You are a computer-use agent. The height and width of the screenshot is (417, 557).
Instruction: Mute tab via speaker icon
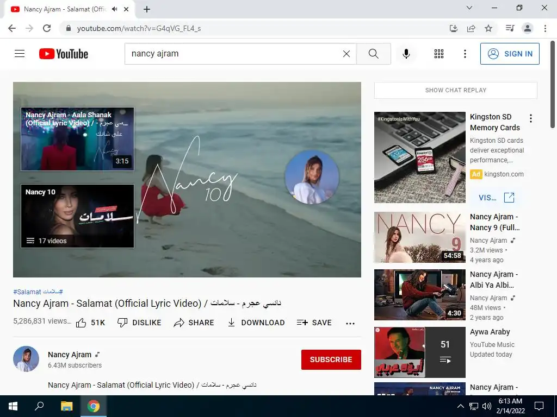coord(114,9)
